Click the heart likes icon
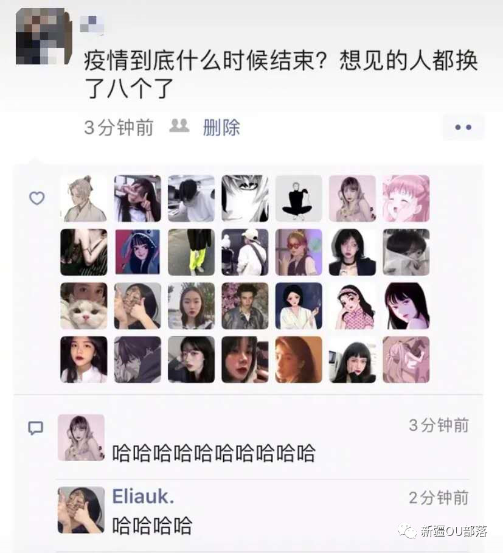The width and height of the screenshot is (503, 553). point(36,198)
